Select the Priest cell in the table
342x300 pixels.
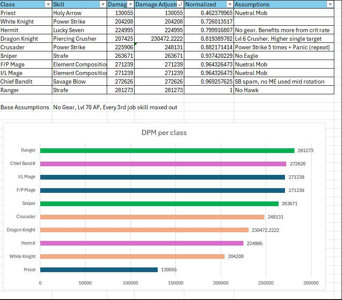[26, 13]
